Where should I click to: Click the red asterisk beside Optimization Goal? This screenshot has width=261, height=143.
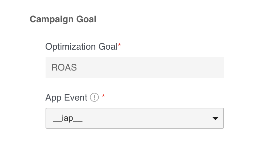click(119, 45)
